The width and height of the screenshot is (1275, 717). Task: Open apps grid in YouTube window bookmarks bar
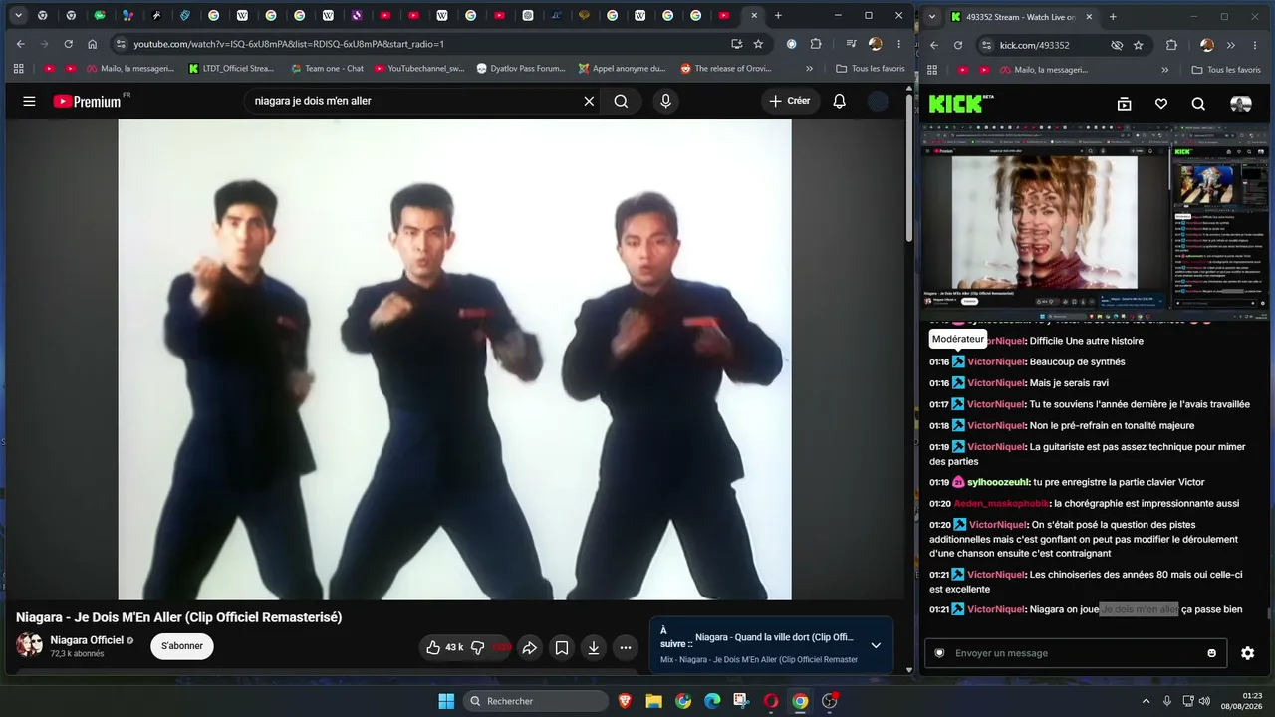point(18,69)
